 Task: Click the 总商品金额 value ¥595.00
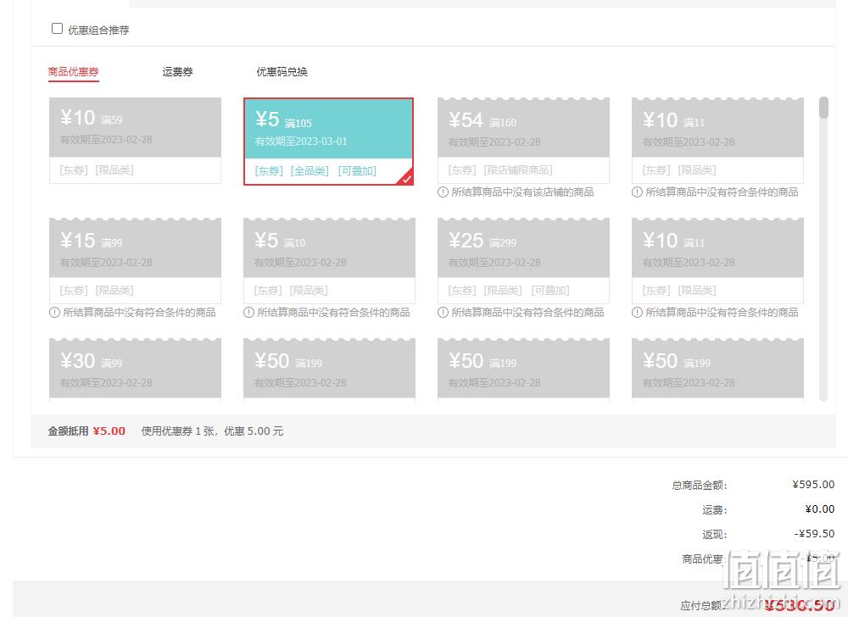point(813,485)
